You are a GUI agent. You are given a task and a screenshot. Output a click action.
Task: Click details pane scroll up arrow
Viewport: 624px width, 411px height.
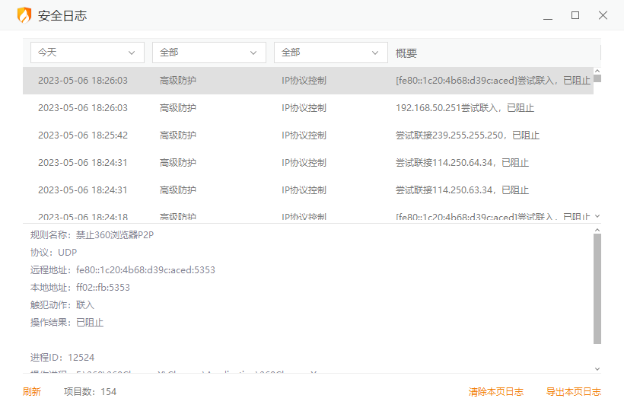tap(597, 229)
